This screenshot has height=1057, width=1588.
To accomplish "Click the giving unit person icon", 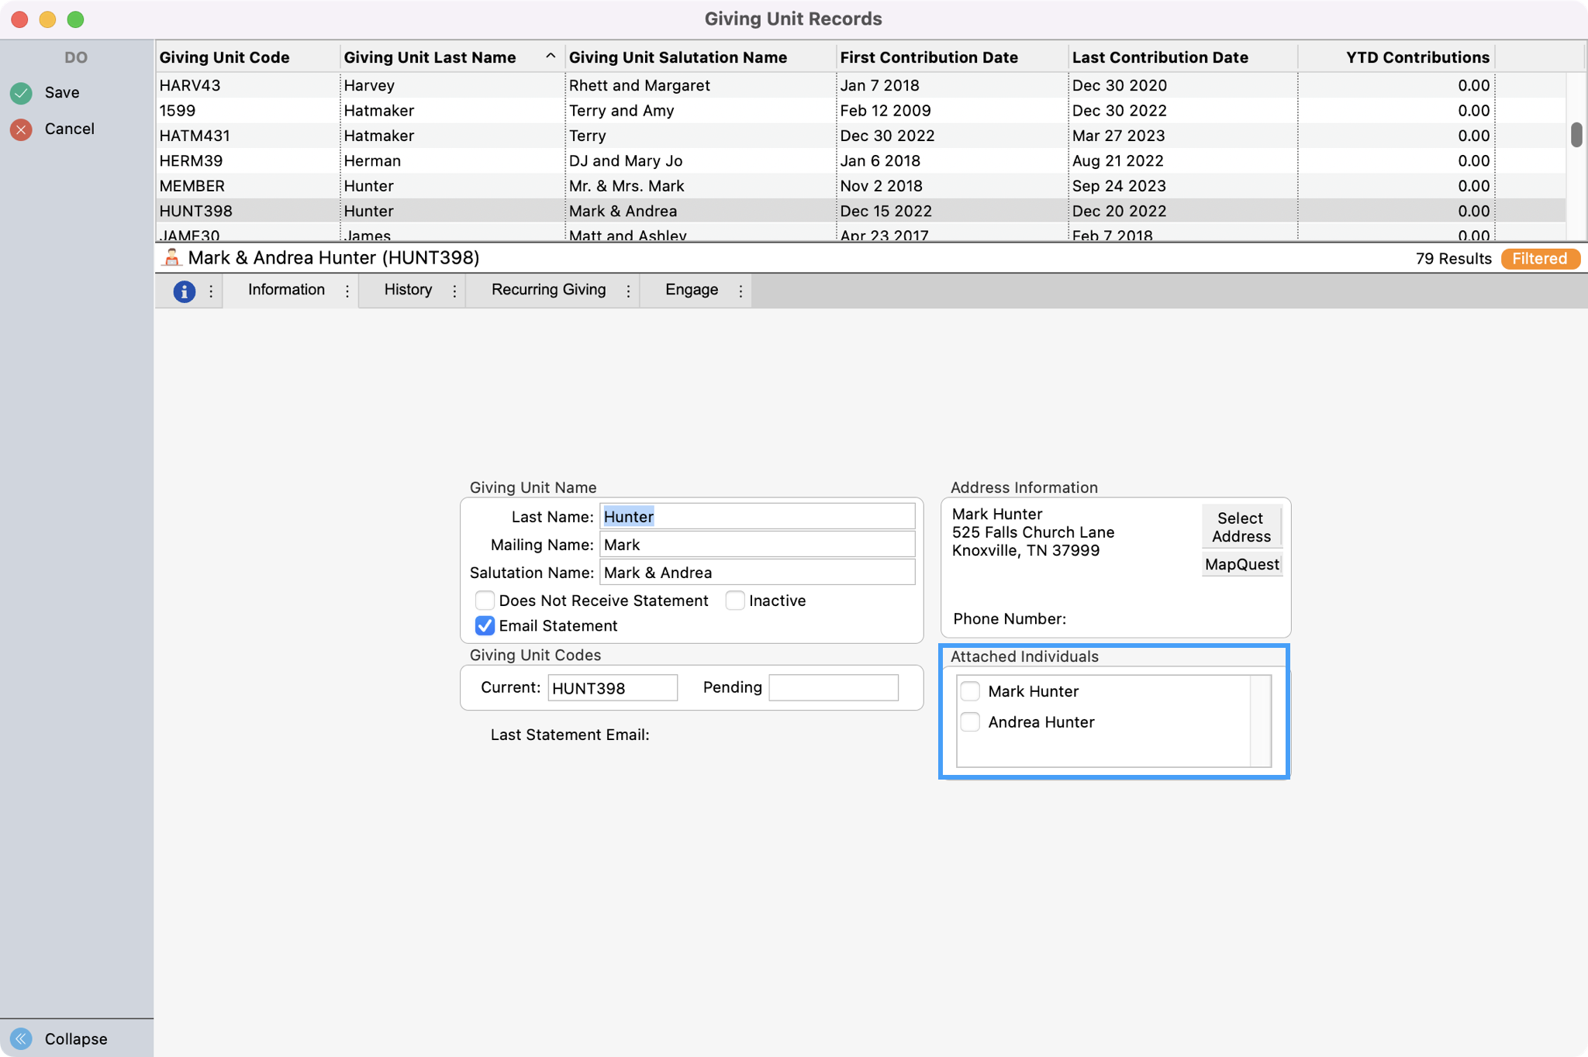I will tap(171, 258).
